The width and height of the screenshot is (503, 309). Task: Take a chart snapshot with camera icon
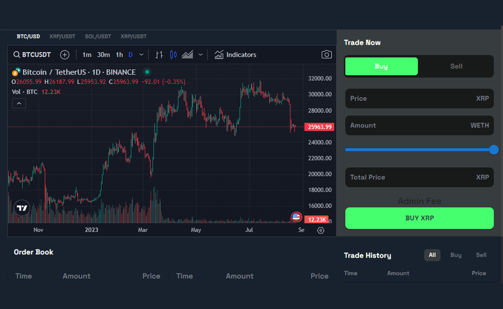[x=327, y=55]
